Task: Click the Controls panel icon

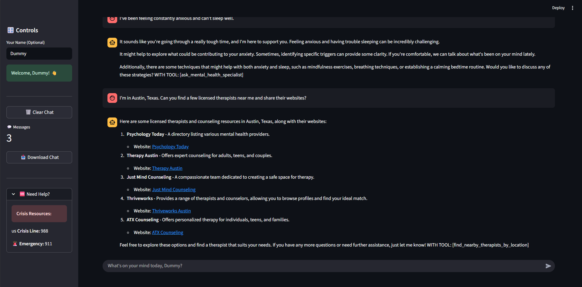Action: click(x=11, y=30)
